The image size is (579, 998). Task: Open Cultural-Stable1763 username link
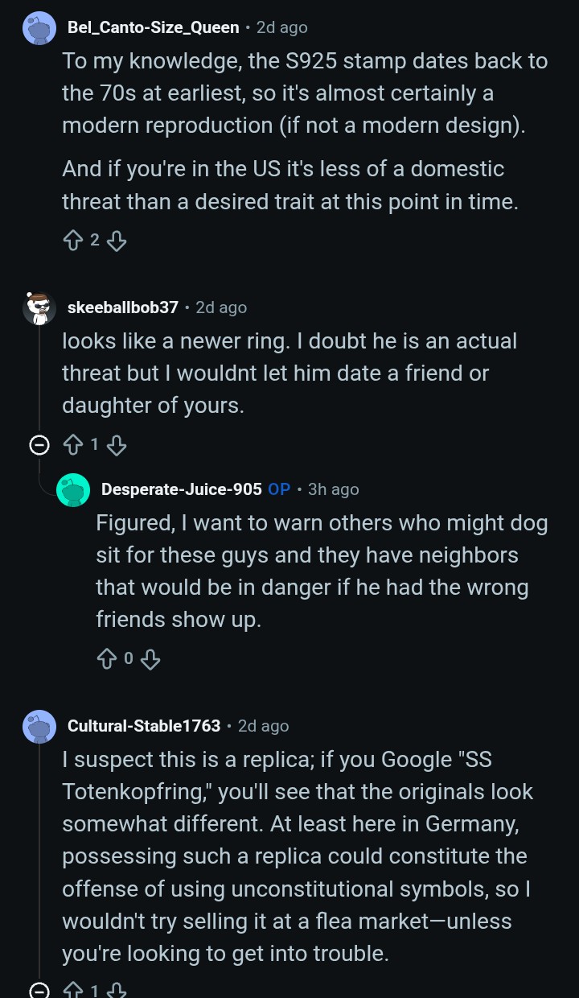[x=144, y=726]
